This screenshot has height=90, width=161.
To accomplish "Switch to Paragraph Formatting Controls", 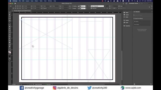I will click(x=11, y=8).
